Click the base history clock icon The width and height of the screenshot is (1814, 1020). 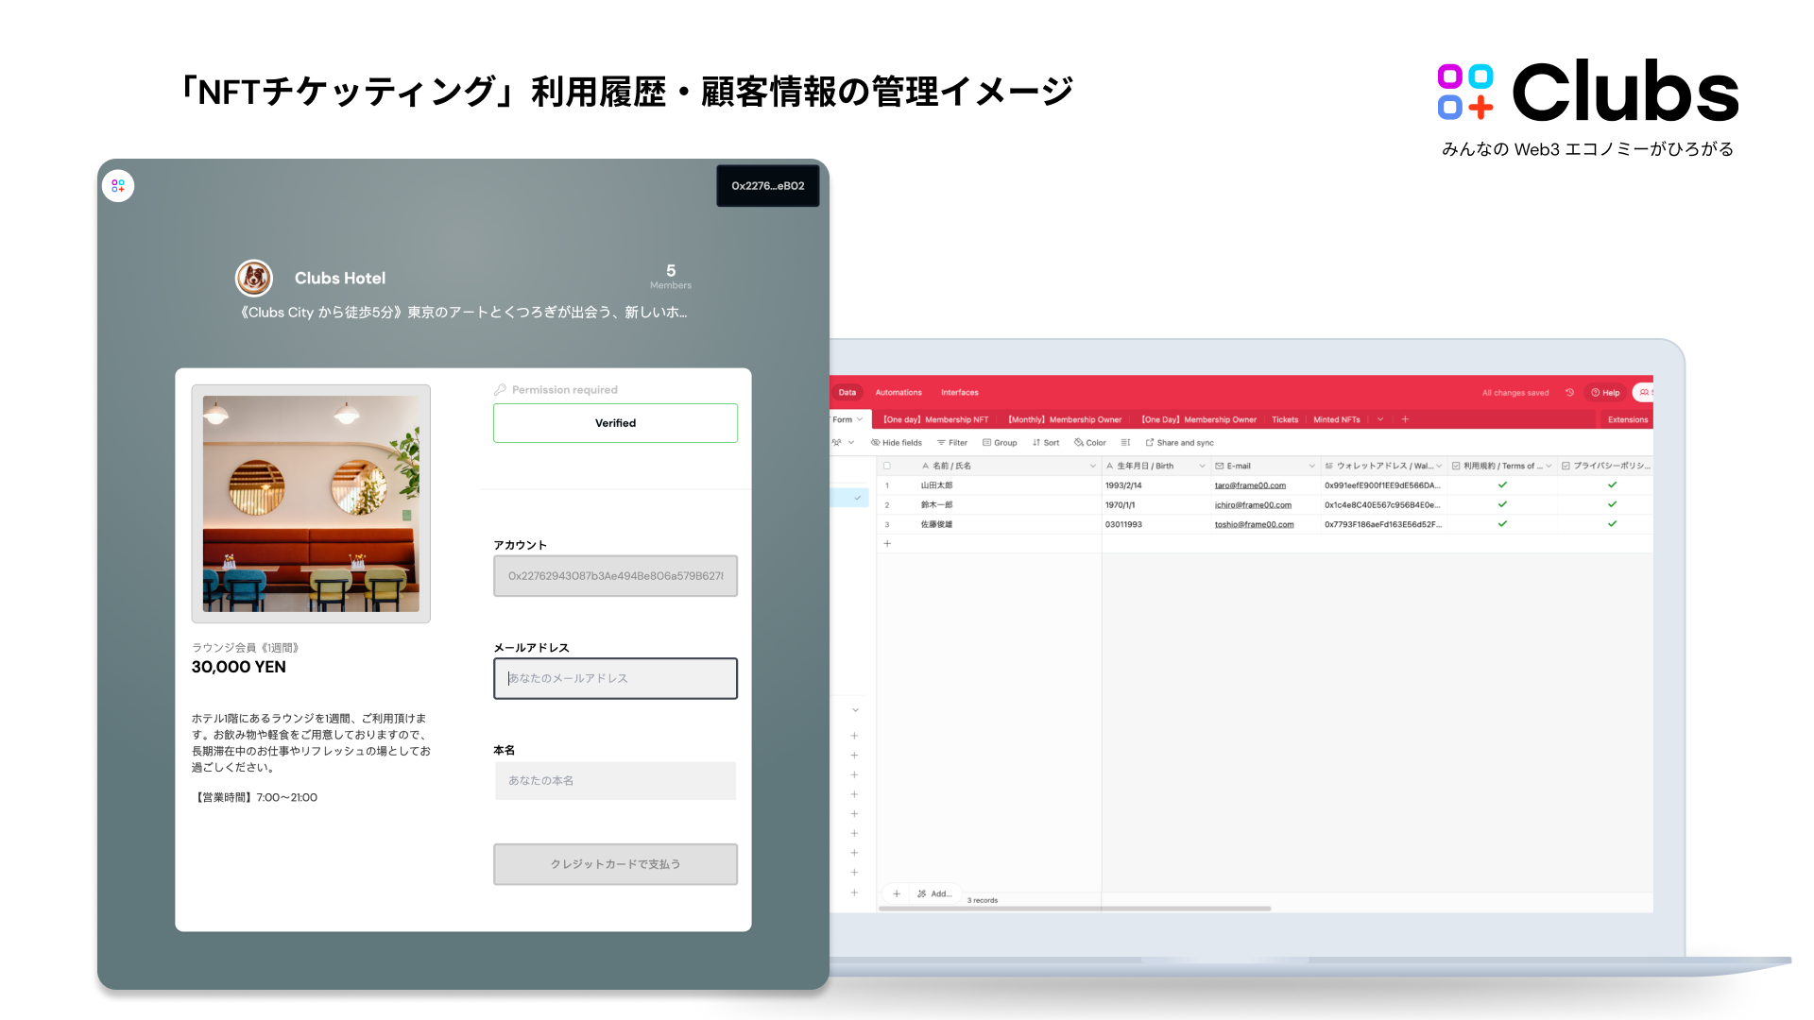click(1569, 392)
